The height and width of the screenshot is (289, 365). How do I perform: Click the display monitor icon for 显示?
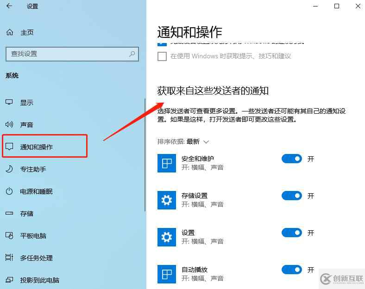(9, 102)
